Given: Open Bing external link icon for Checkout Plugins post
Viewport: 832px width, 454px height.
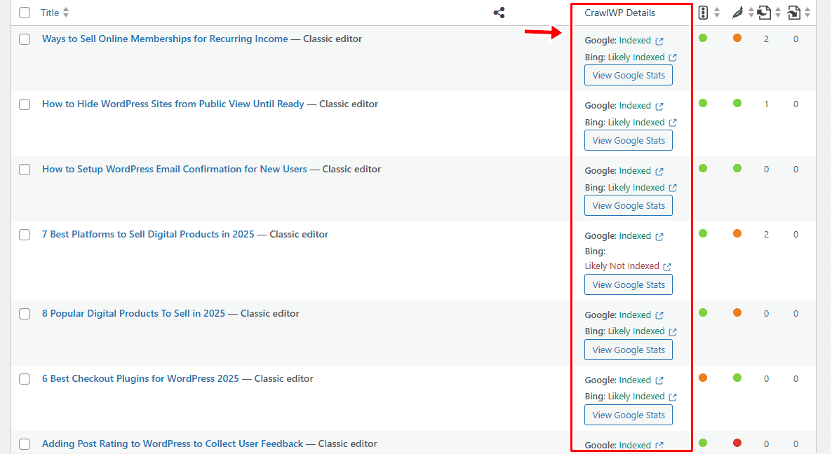Looking at the screenshot, I should (673, 397).
